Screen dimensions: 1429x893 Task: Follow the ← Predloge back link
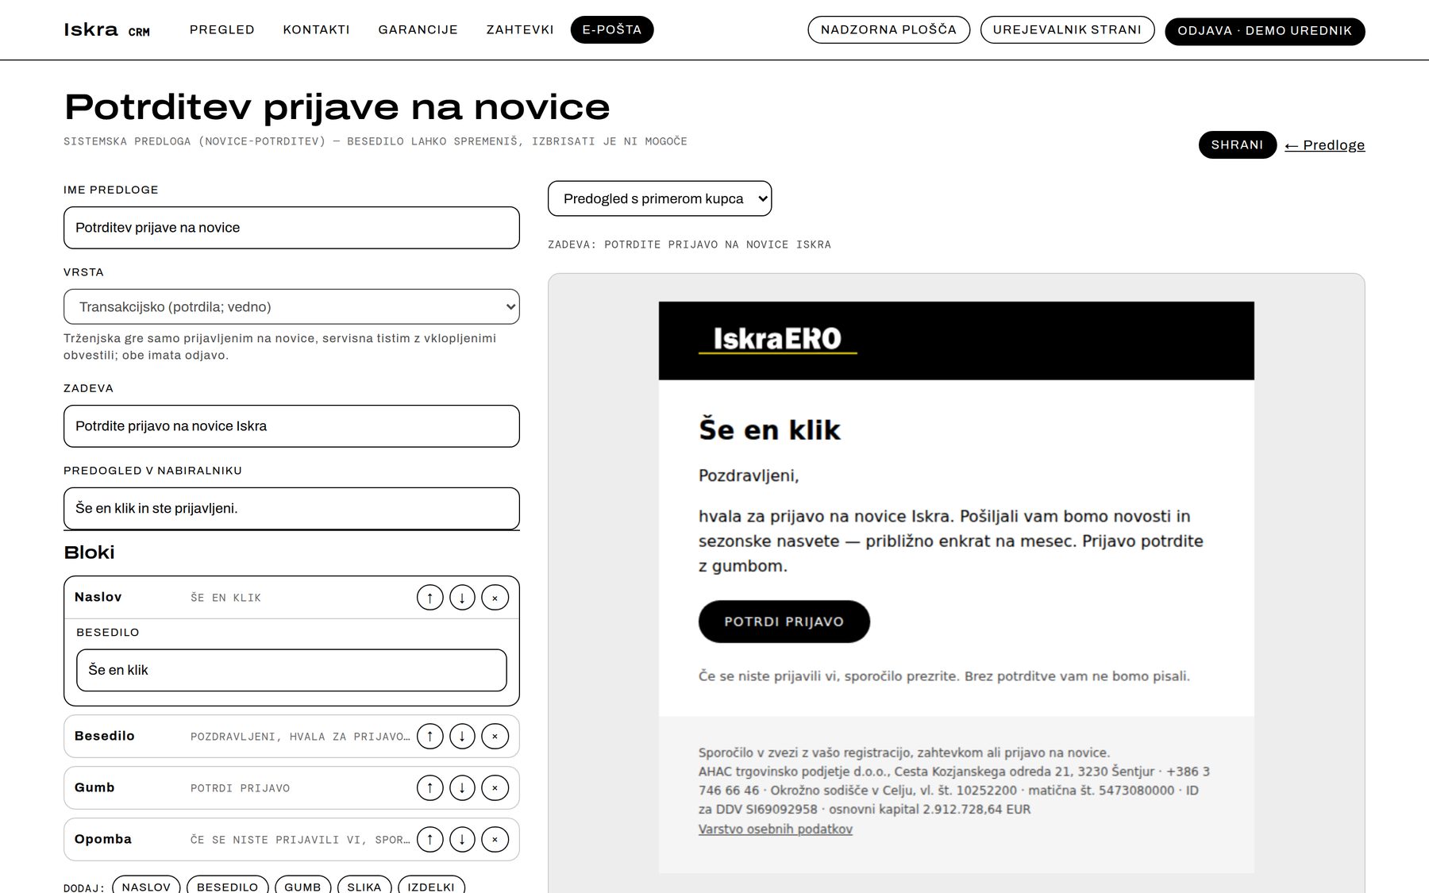click(1324, 145)
